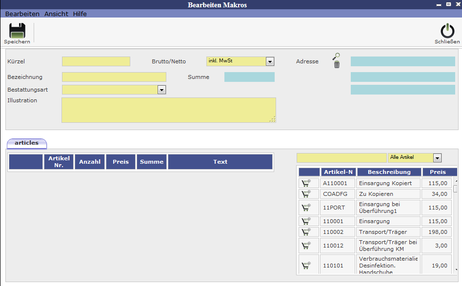
Task: Click the magnifier icon beside Adresse
Action: 336,56
